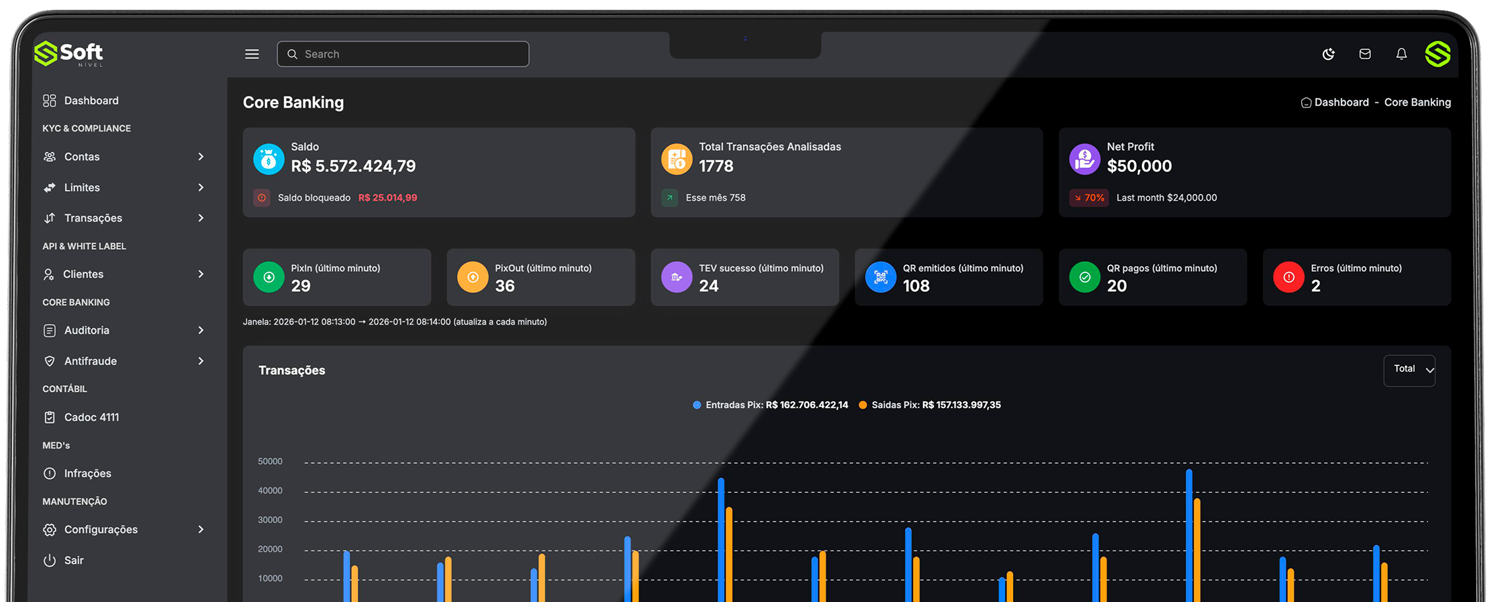This screenshot has height=602, width=1488.
Task: Open the Limites menu item
Action: click(x=83, y=188)
